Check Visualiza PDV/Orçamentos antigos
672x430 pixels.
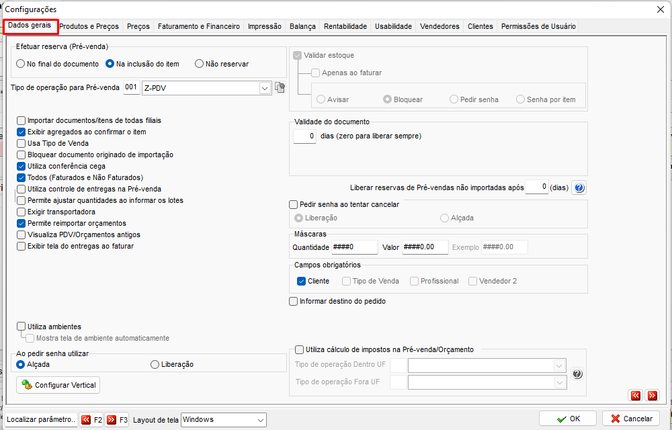point(21,234)
